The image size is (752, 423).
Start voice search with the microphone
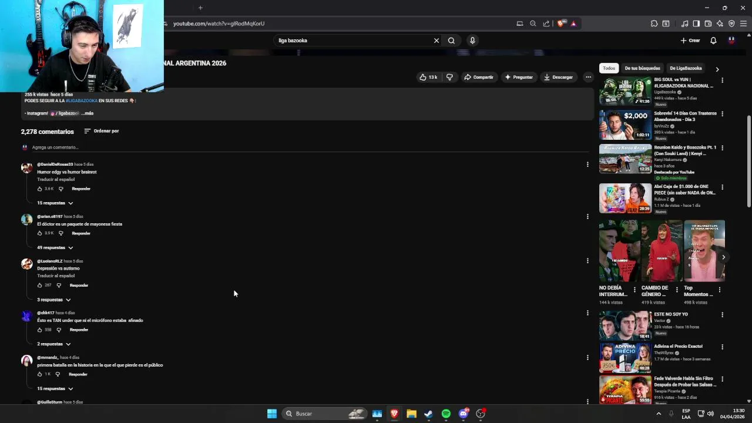(x=472, y=41)
